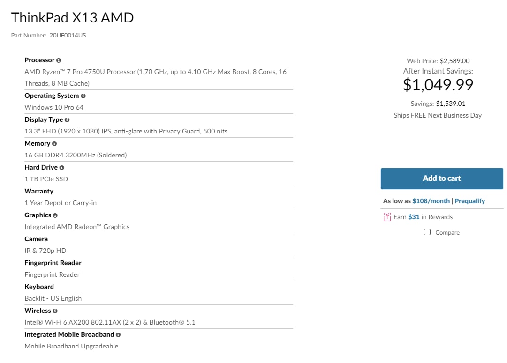This screenshot has width=507, height=363.
Task: Follow the Prequalify link
Action: [x=470, y=201]
